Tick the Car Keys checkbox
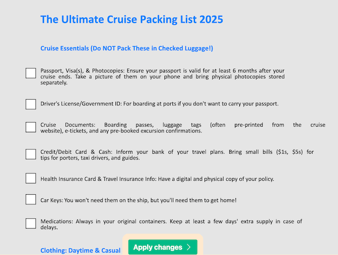Viewport: 338px width, 255px height. 30,199
